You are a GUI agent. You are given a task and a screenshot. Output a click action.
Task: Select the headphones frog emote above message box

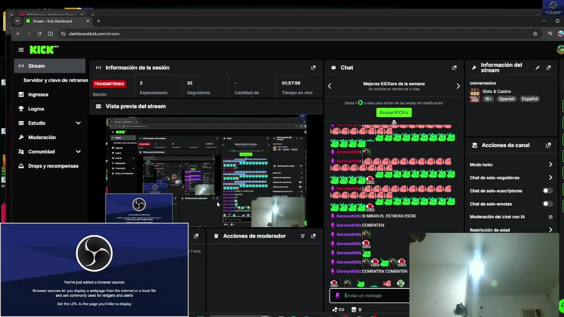pyautogui.click(x=401, y=283)
